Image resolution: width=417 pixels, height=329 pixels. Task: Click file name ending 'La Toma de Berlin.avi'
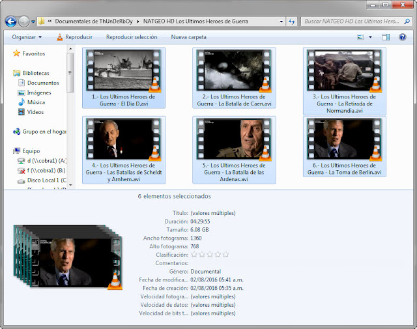(x=345, y=169)
